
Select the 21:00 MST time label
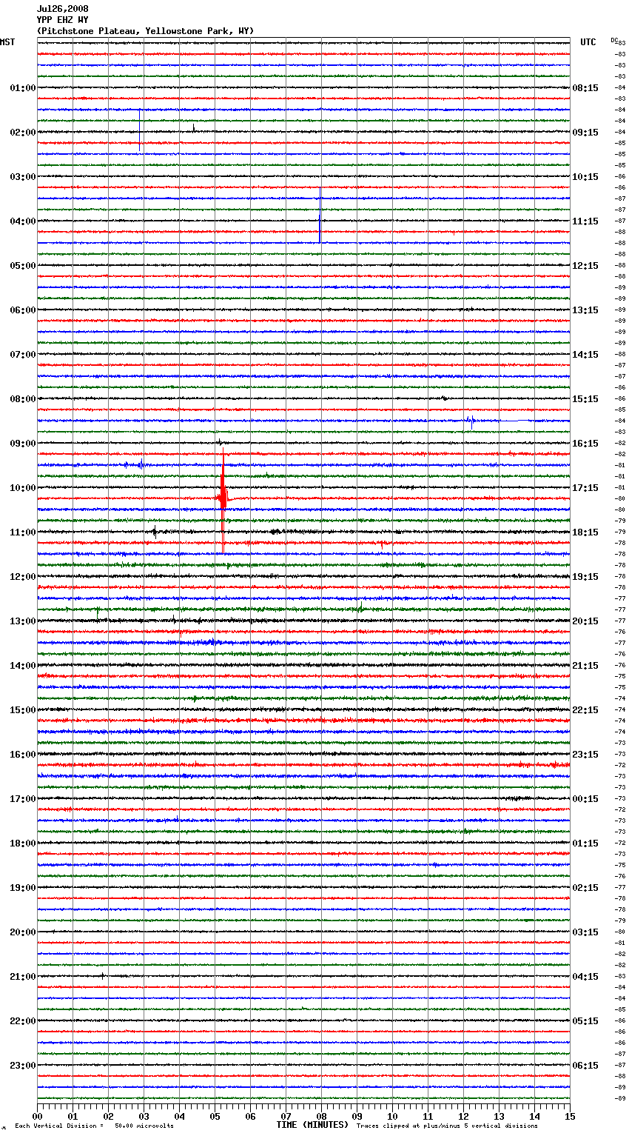pyautogui.click(x=23, y=977)
